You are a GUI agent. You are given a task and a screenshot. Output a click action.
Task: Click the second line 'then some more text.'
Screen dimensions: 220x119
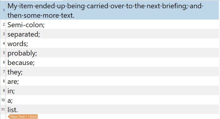pos(41,15)
